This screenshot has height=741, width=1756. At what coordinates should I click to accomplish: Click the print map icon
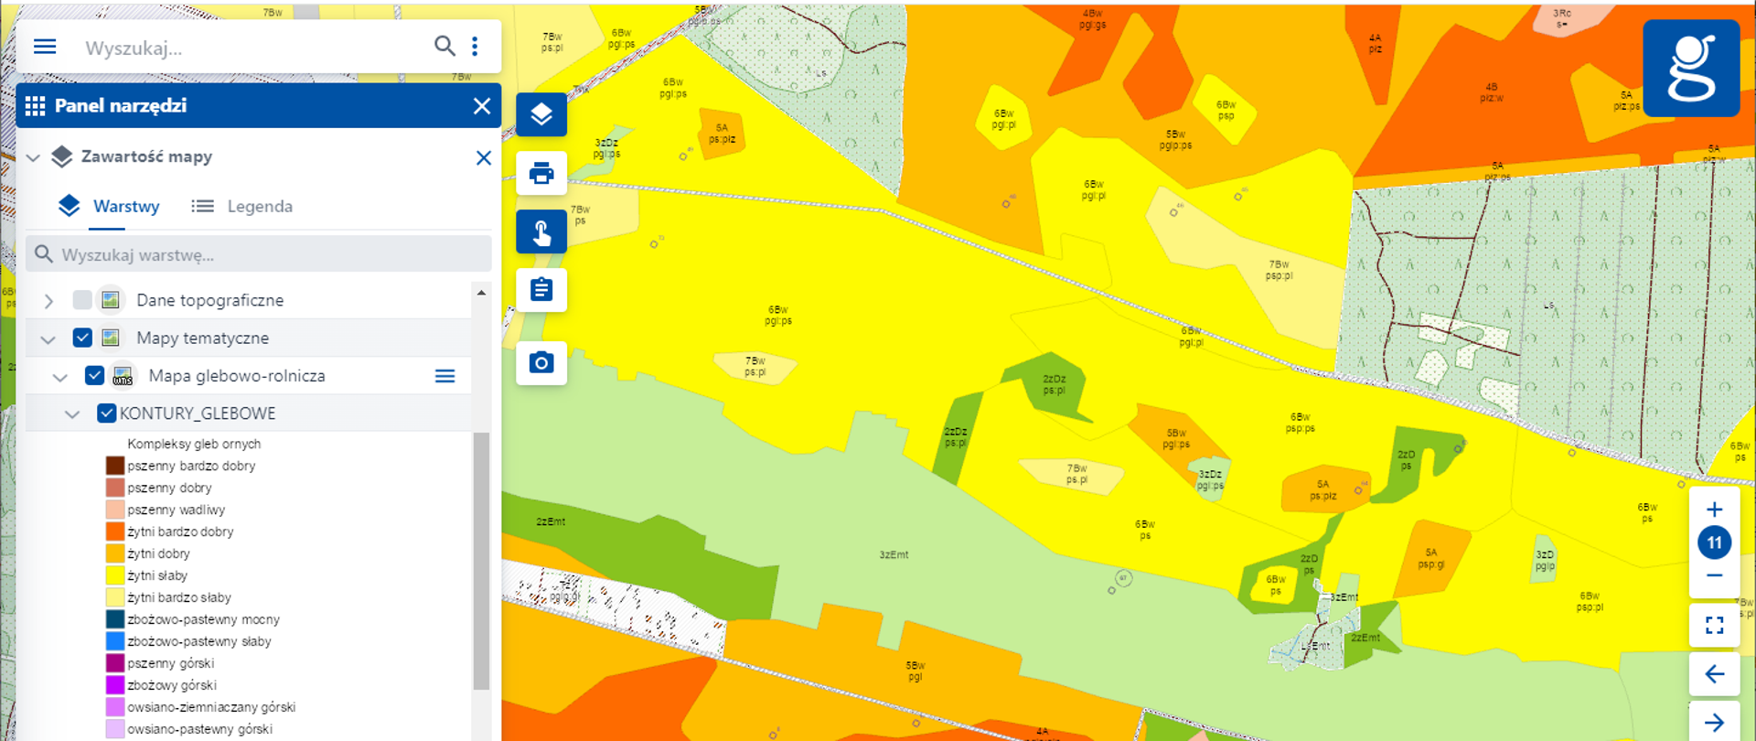tap(541, 173)
